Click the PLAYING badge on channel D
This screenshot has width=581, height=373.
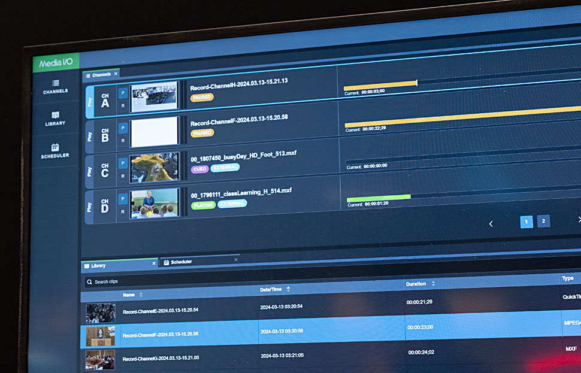pyautogui.click(x=203, y=205)
